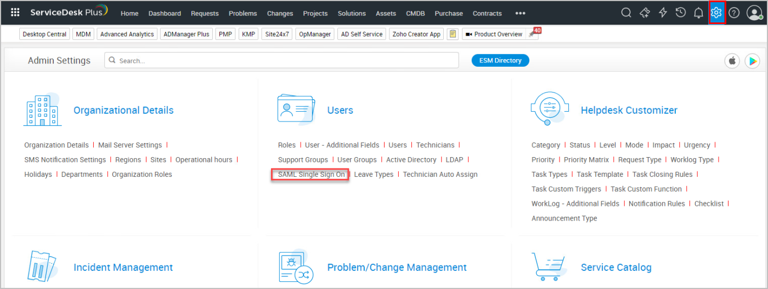Click the Admin settings gear icon

point(716,13)
